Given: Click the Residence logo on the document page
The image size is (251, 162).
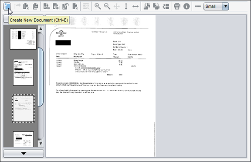Looking at the screenshot, I should (x=61, y=33).
